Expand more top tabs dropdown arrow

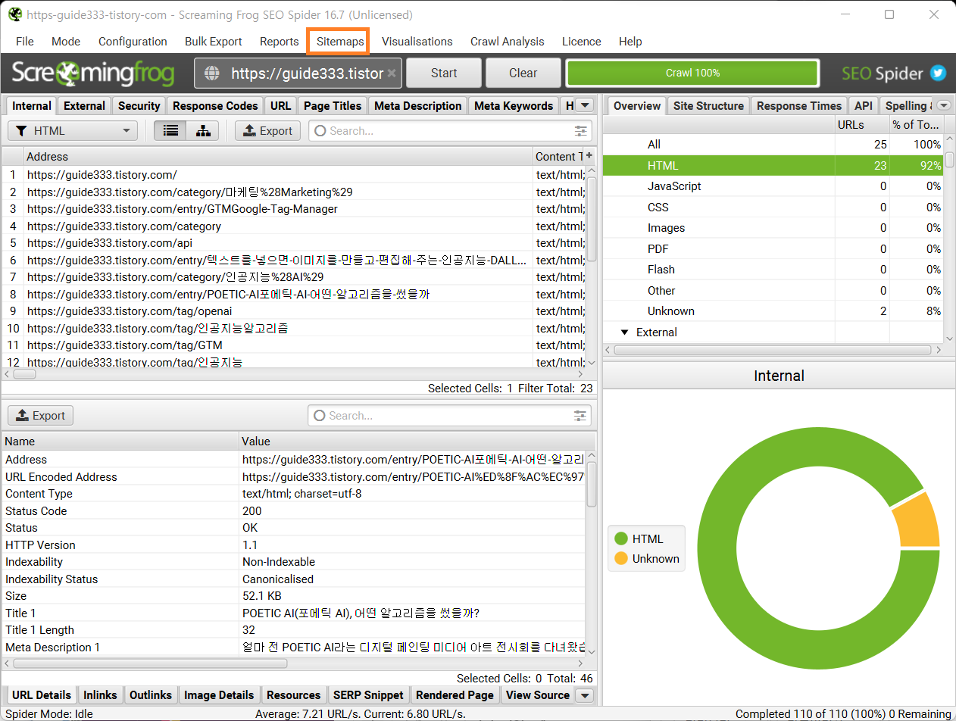pyautogui.click(x=586, y=106)
